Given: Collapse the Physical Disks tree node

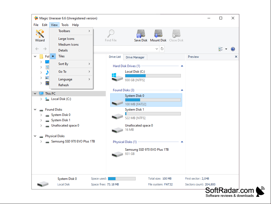Looking at the screenshot, I should (35, 136).
